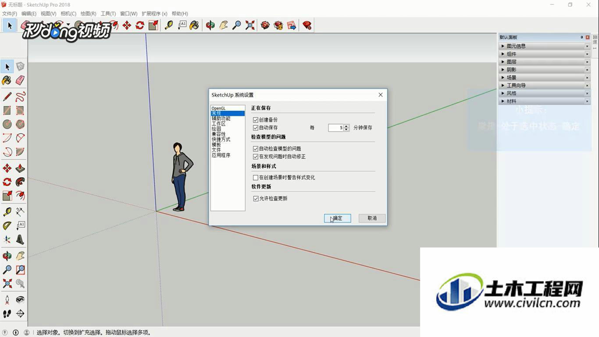Choose the Position Camera tool
599x337 pixels.
[x=7, y=300]
